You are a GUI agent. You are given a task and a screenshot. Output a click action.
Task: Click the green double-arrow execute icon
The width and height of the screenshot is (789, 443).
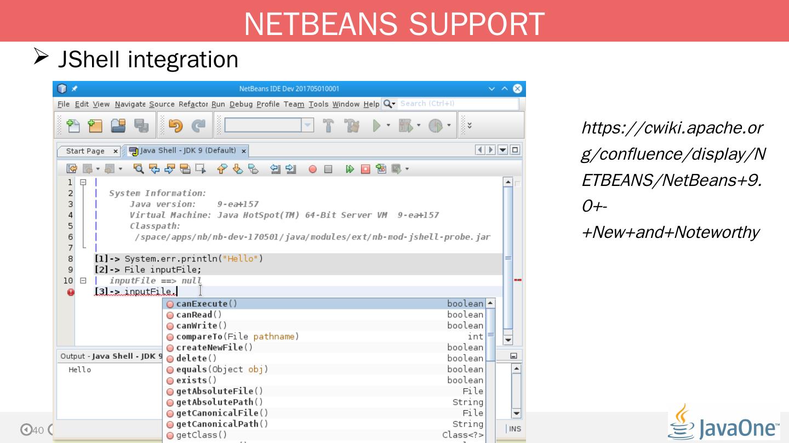pyautogui.click(x=350, y=169)
